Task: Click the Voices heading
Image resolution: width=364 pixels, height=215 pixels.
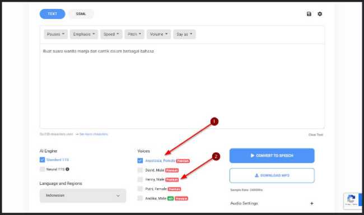Action: [x=143, y=151]
